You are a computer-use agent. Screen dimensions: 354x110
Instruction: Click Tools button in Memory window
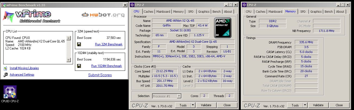pyautogui.click(x=295, y=105)
